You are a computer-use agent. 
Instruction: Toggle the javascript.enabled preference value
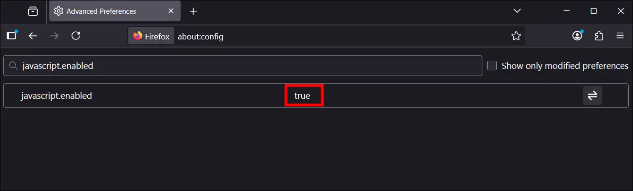point(592,95)
